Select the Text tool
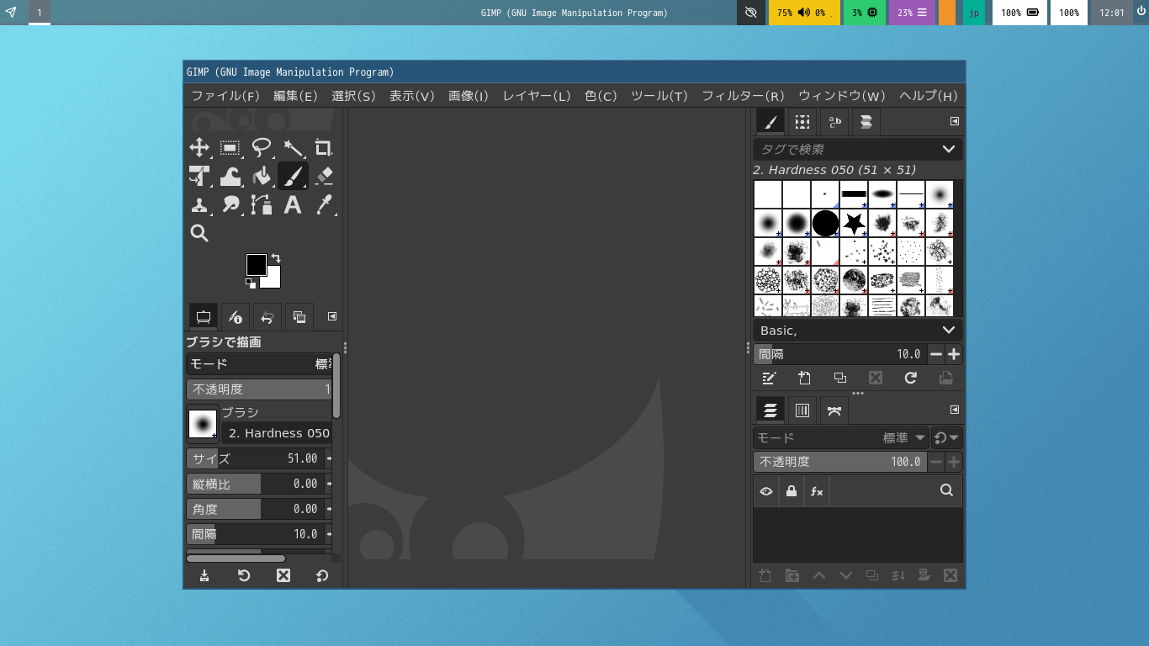 click(x=292, y=204)
